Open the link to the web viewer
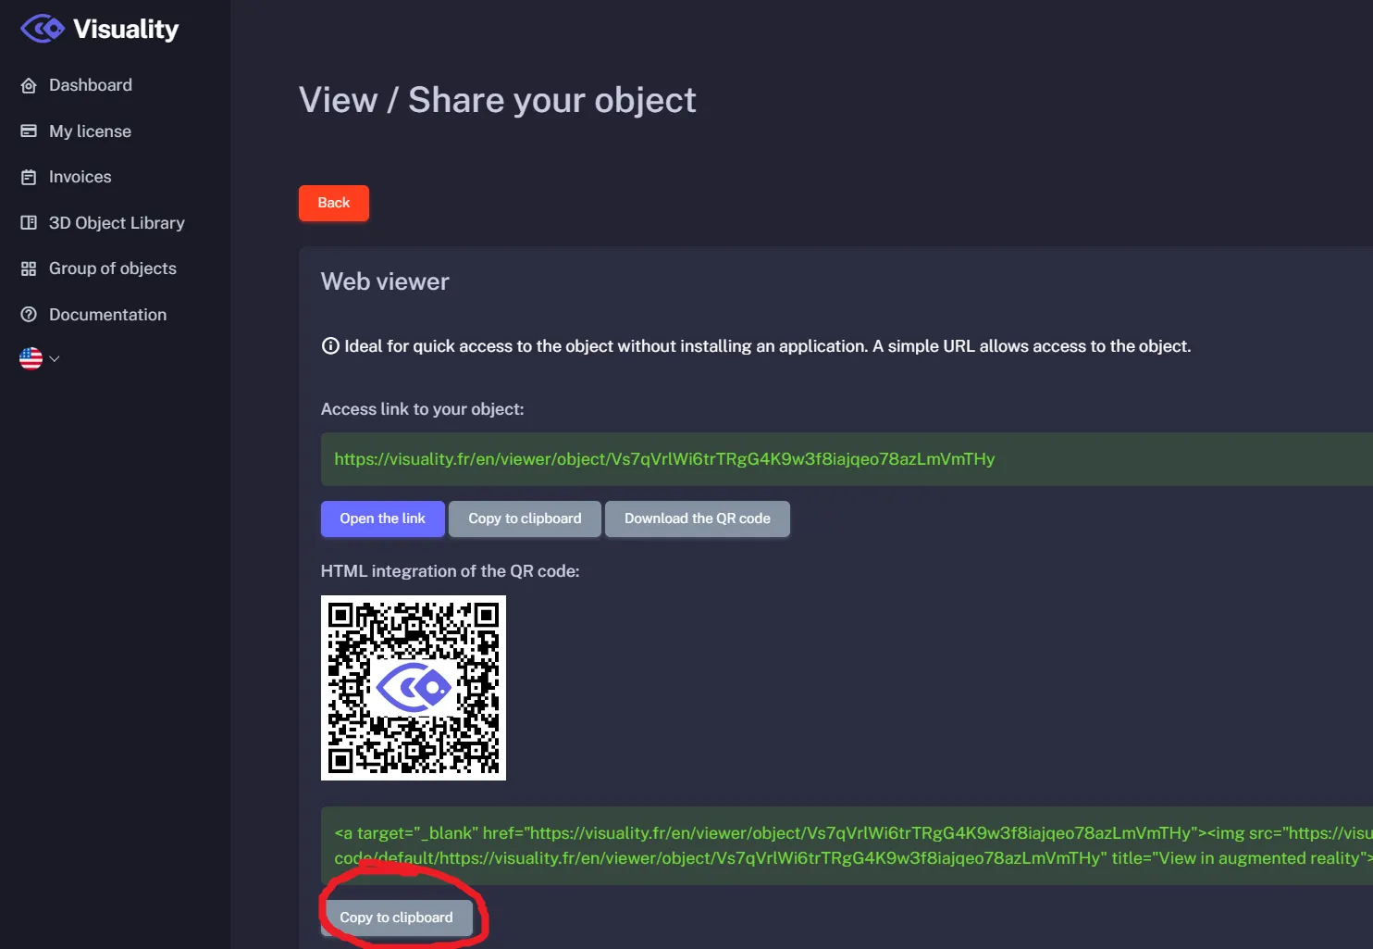 click(x=382, y=518)
